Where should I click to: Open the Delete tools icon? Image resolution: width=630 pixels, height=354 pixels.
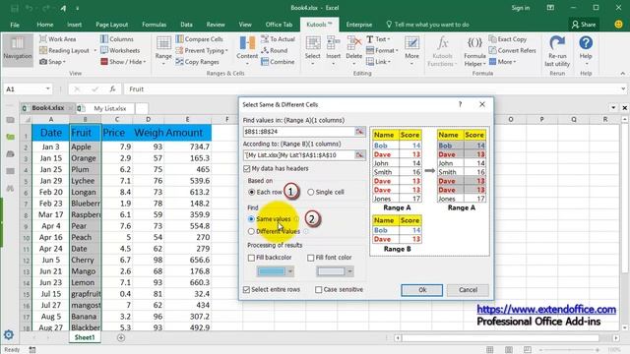(354, 43)
